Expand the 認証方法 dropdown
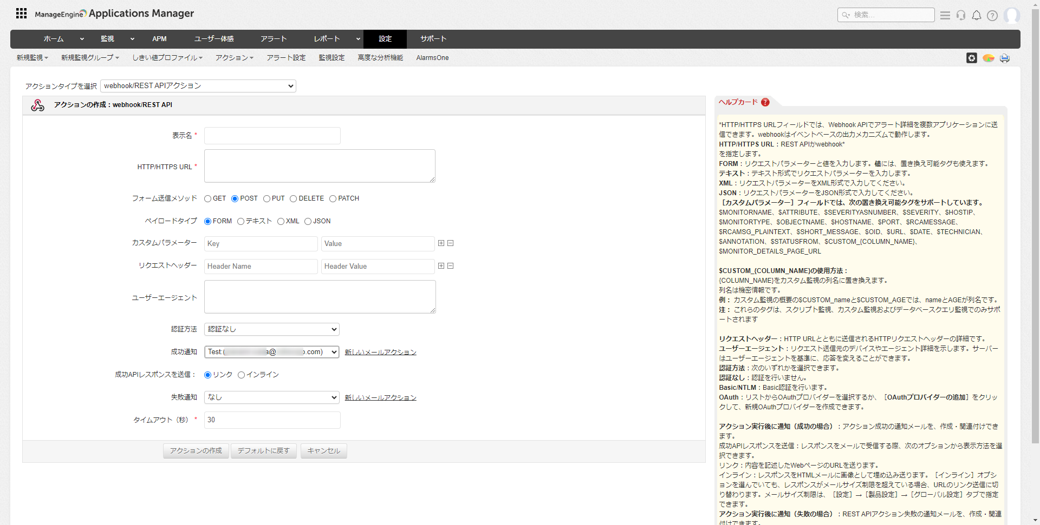This screenshot has width=1040, height=525. (x=272, y=329)
